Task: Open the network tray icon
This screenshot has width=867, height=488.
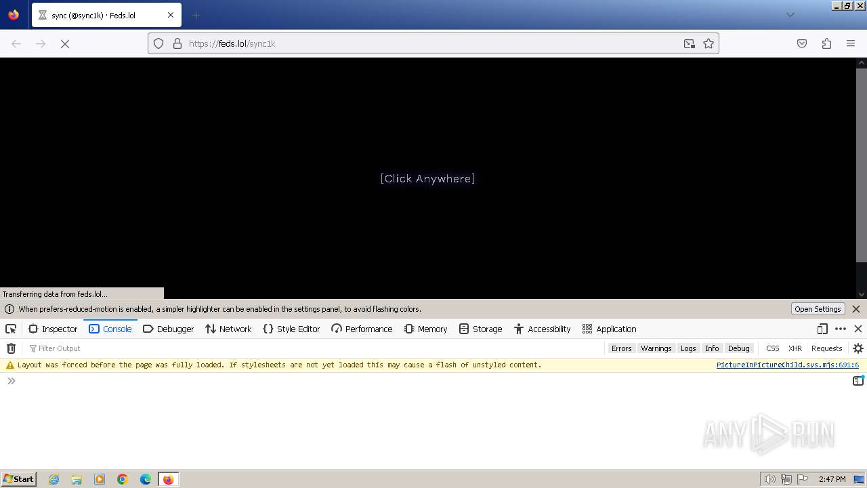Action: [786, 479]
